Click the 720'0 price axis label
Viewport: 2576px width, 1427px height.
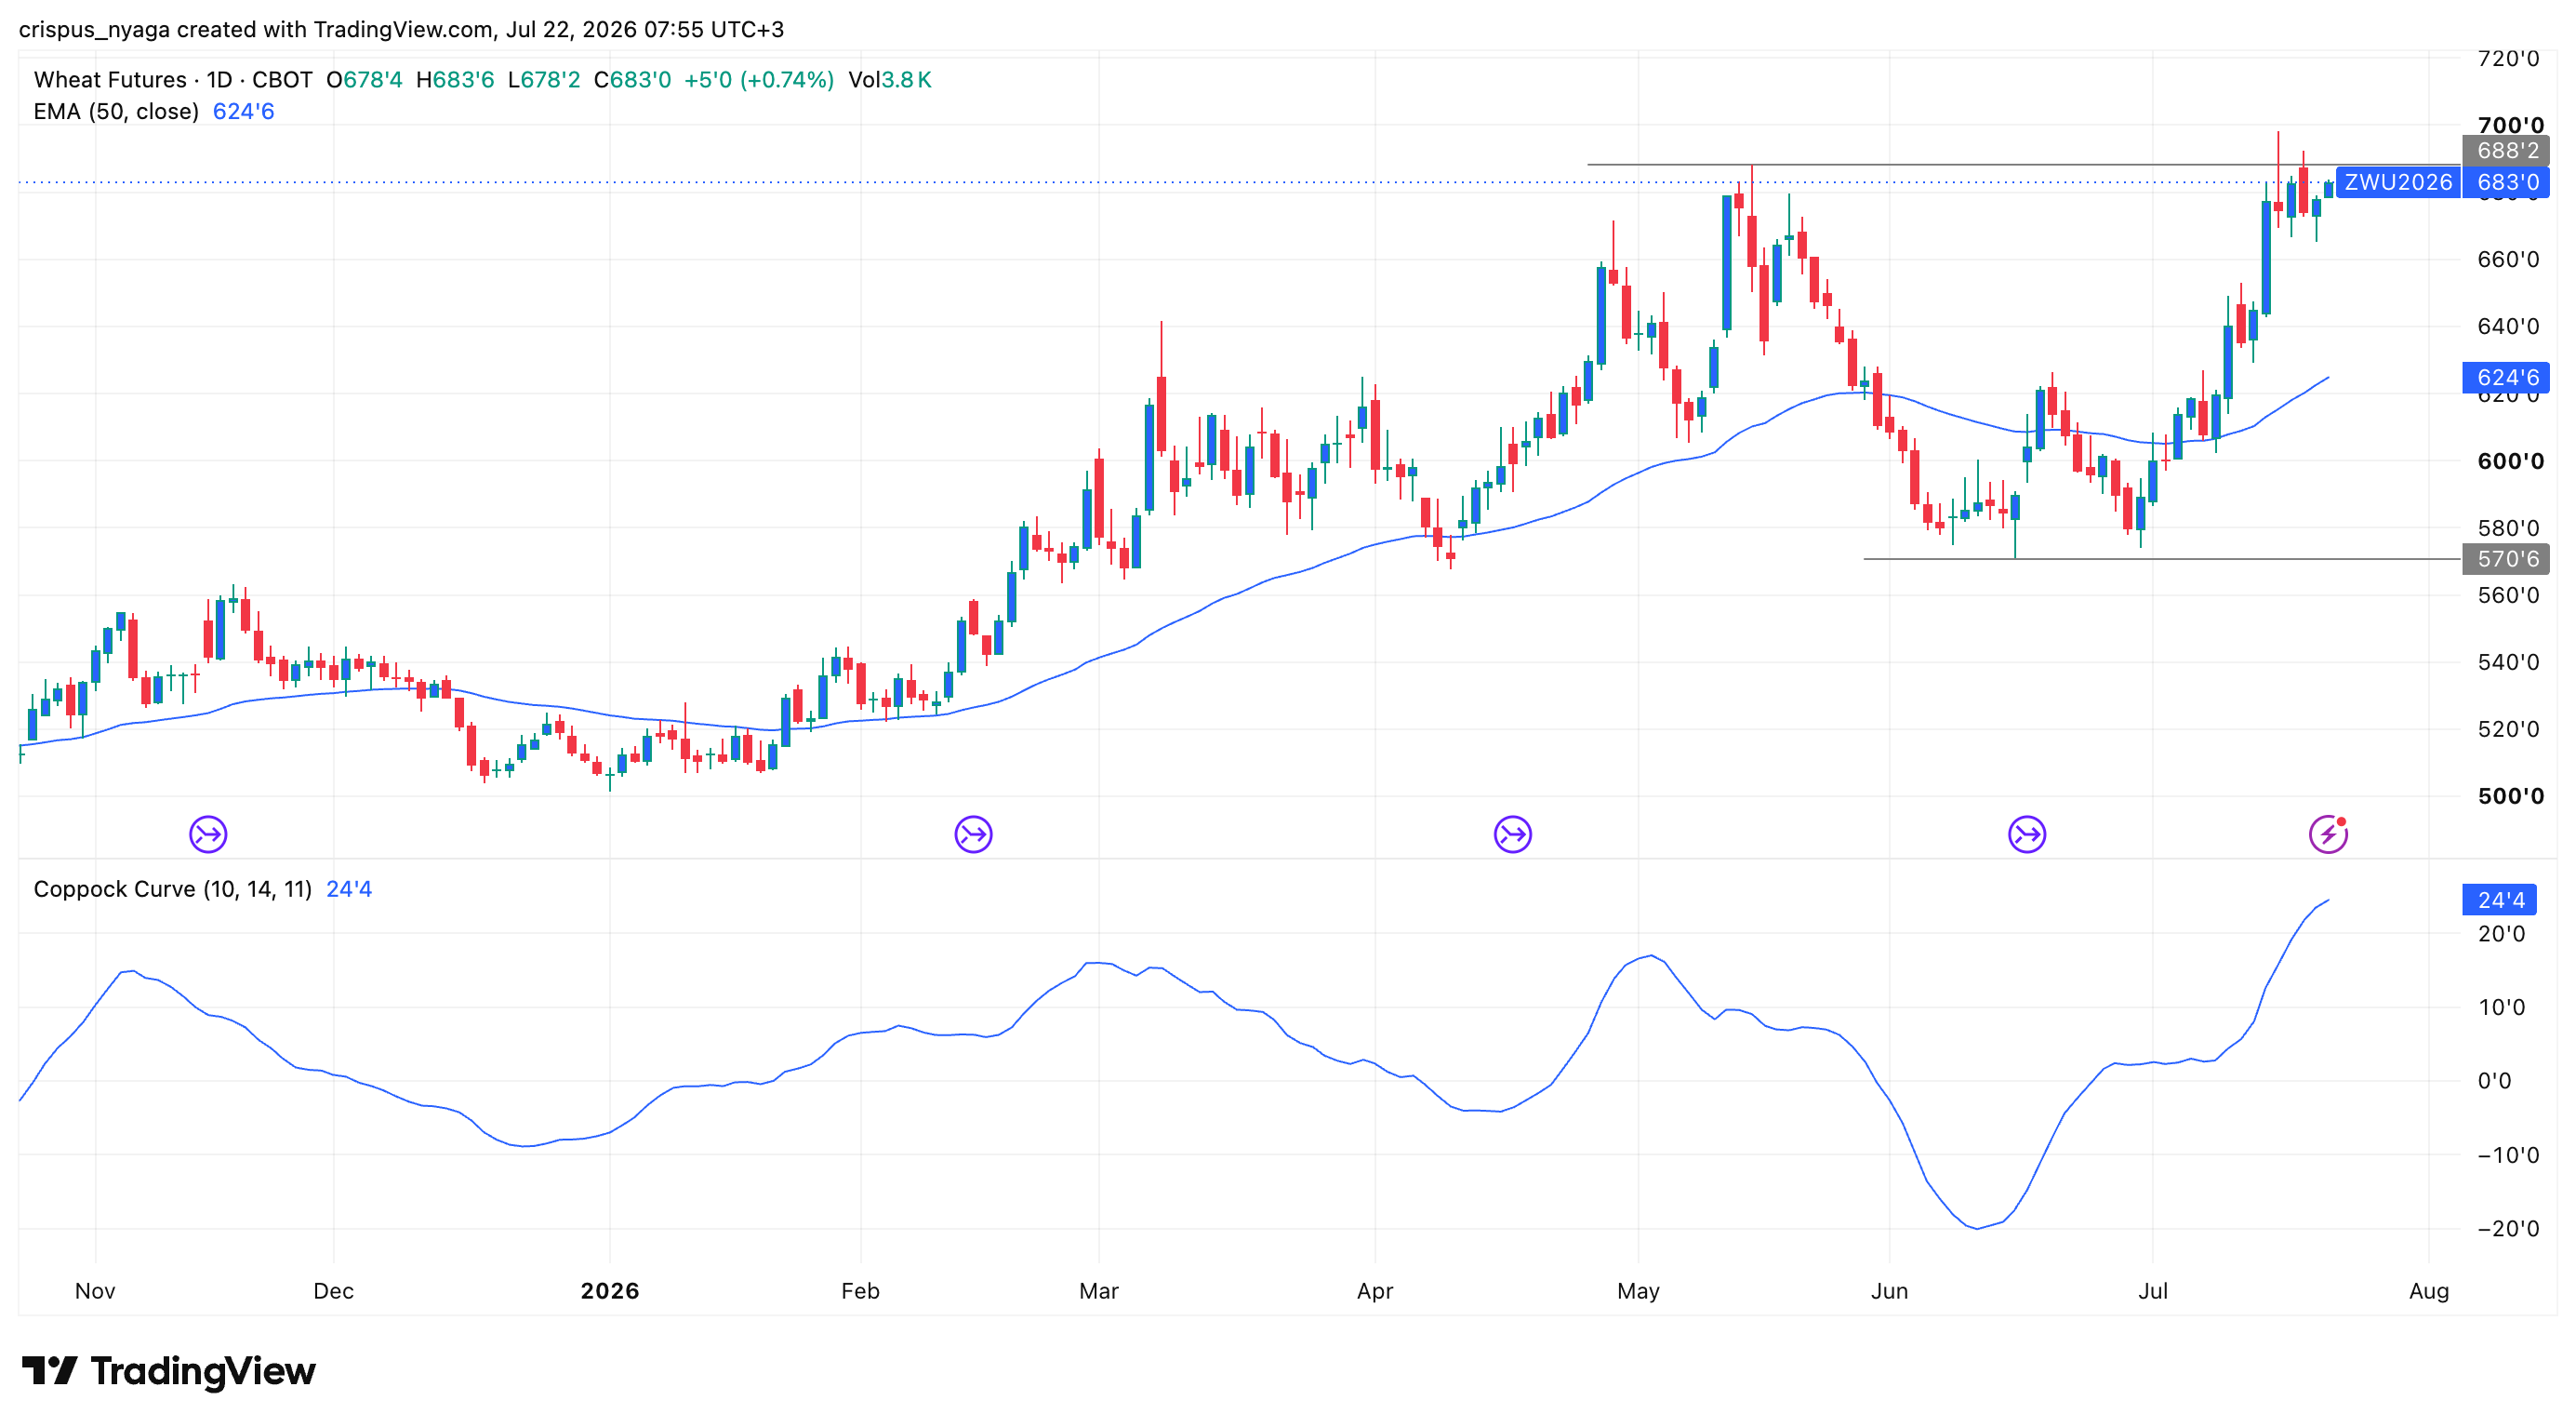click(2508, 58)
